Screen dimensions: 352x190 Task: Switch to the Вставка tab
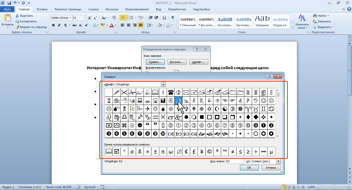click(x=42, y=9)
